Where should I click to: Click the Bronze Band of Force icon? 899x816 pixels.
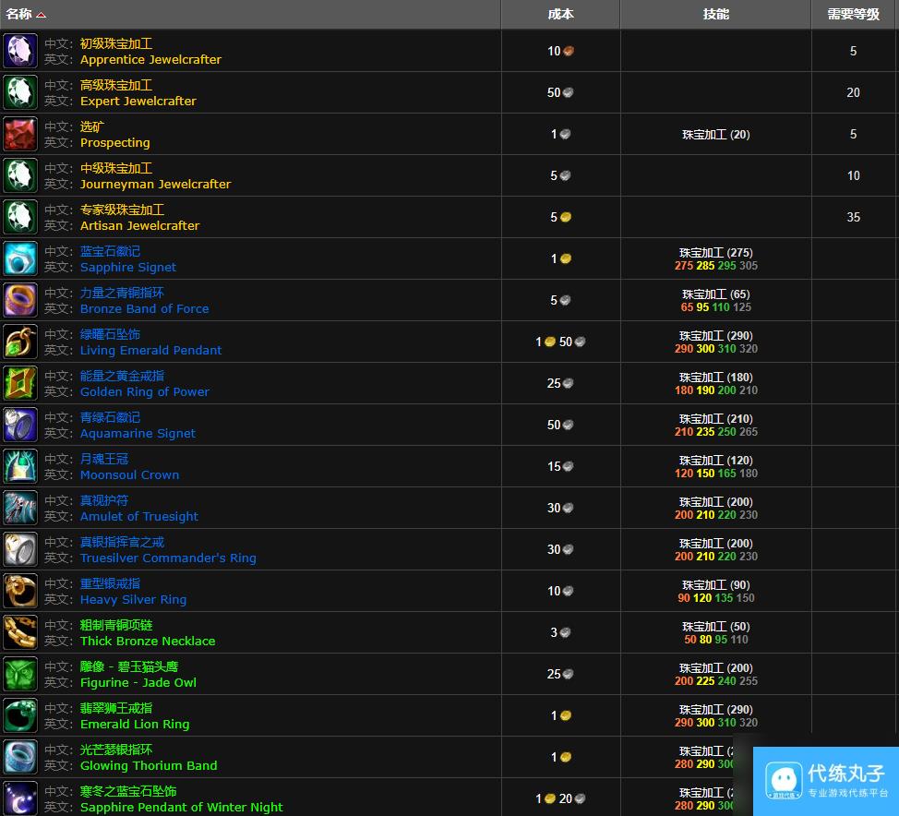pyautogui.click(x=20, y=301)
